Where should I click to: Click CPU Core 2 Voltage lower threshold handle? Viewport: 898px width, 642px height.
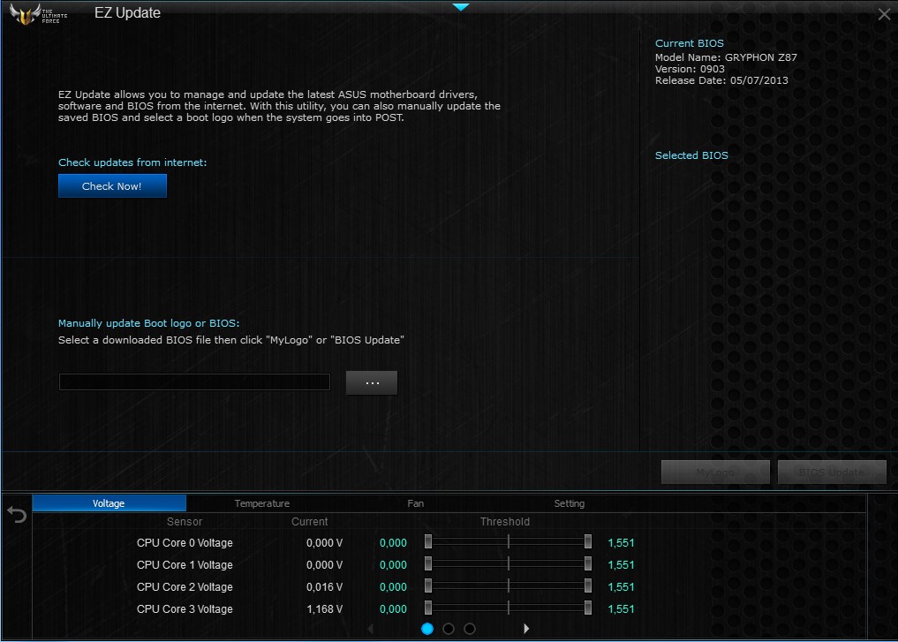(428, 585)
